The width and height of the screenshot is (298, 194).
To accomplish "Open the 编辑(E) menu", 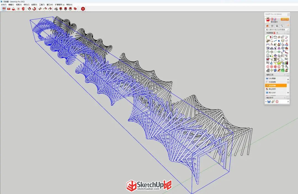I will [11, 5].
